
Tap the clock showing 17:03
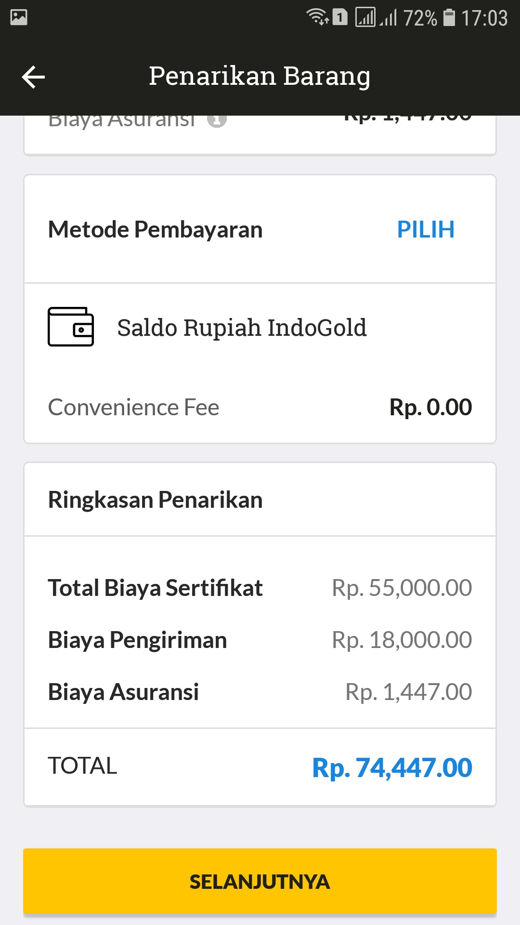coord(484,18)
